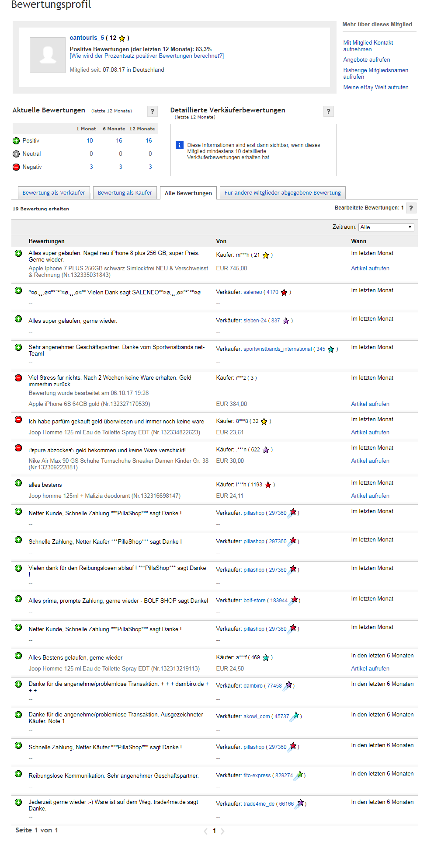This screenshot has width=434, height=842.
Task: Click help icon next to Bearbeitete Bewertungen
Action: (x=411, y=208)
